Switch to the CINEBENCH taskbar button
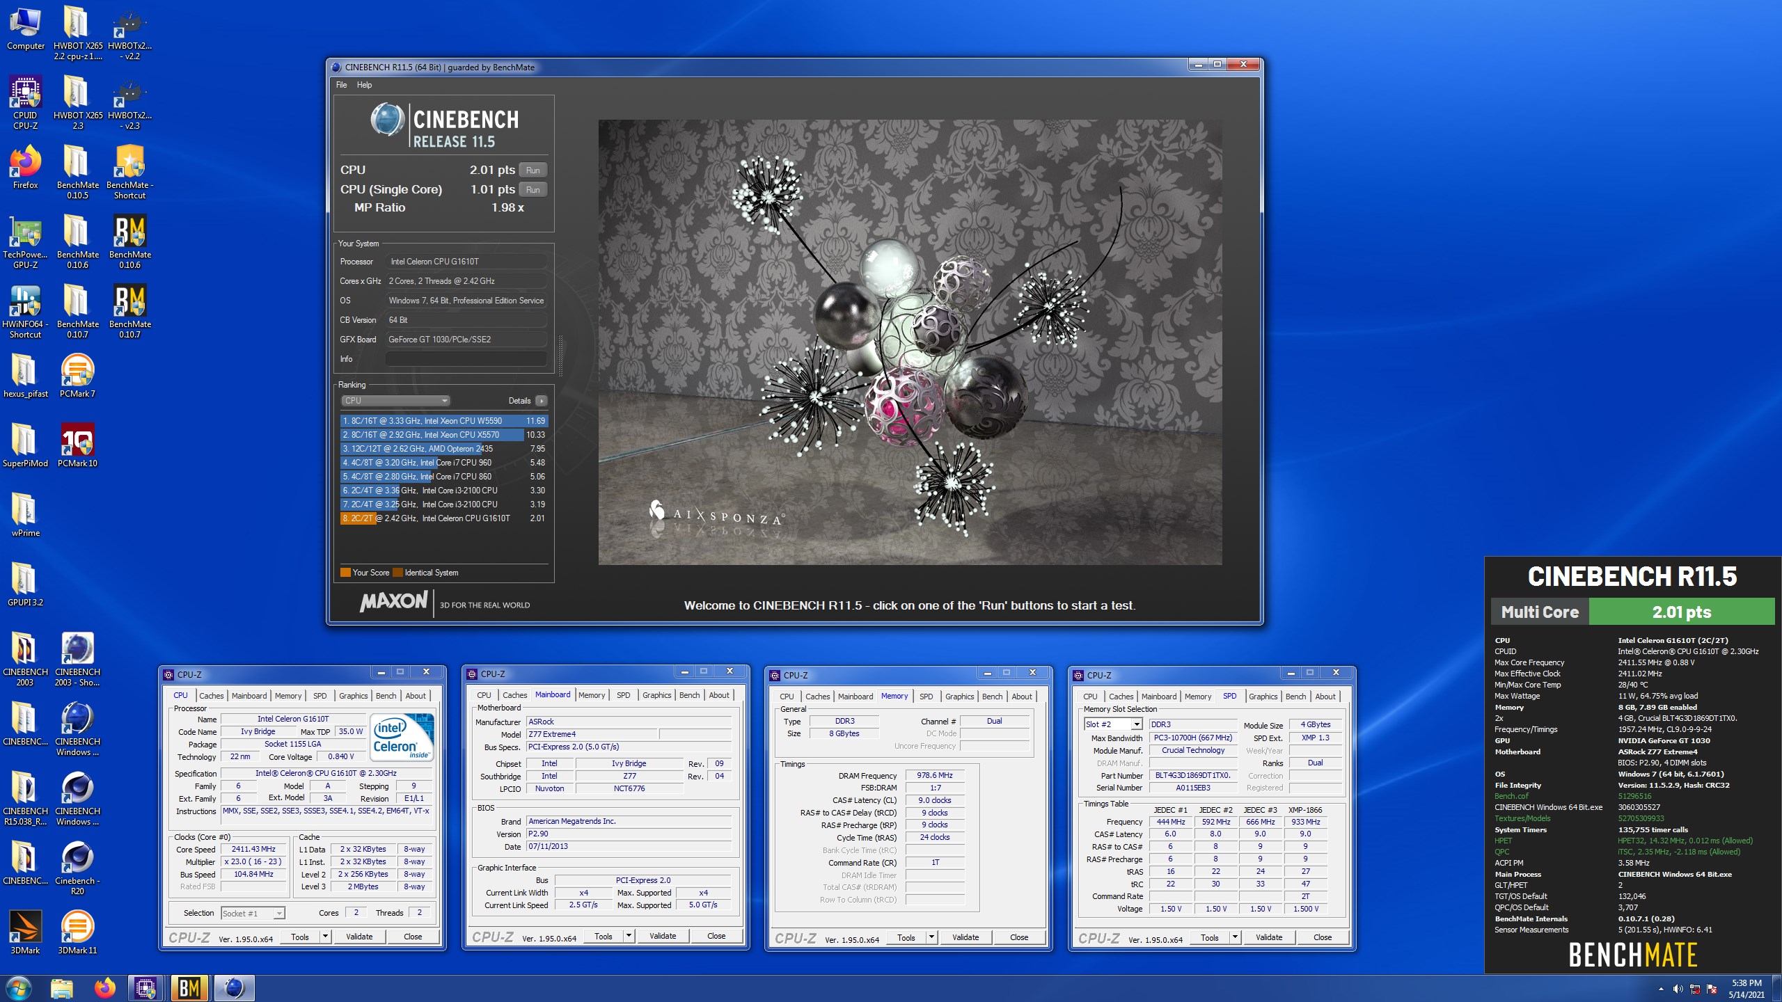The image size is (1782, 1002). [x=234, y=988]
